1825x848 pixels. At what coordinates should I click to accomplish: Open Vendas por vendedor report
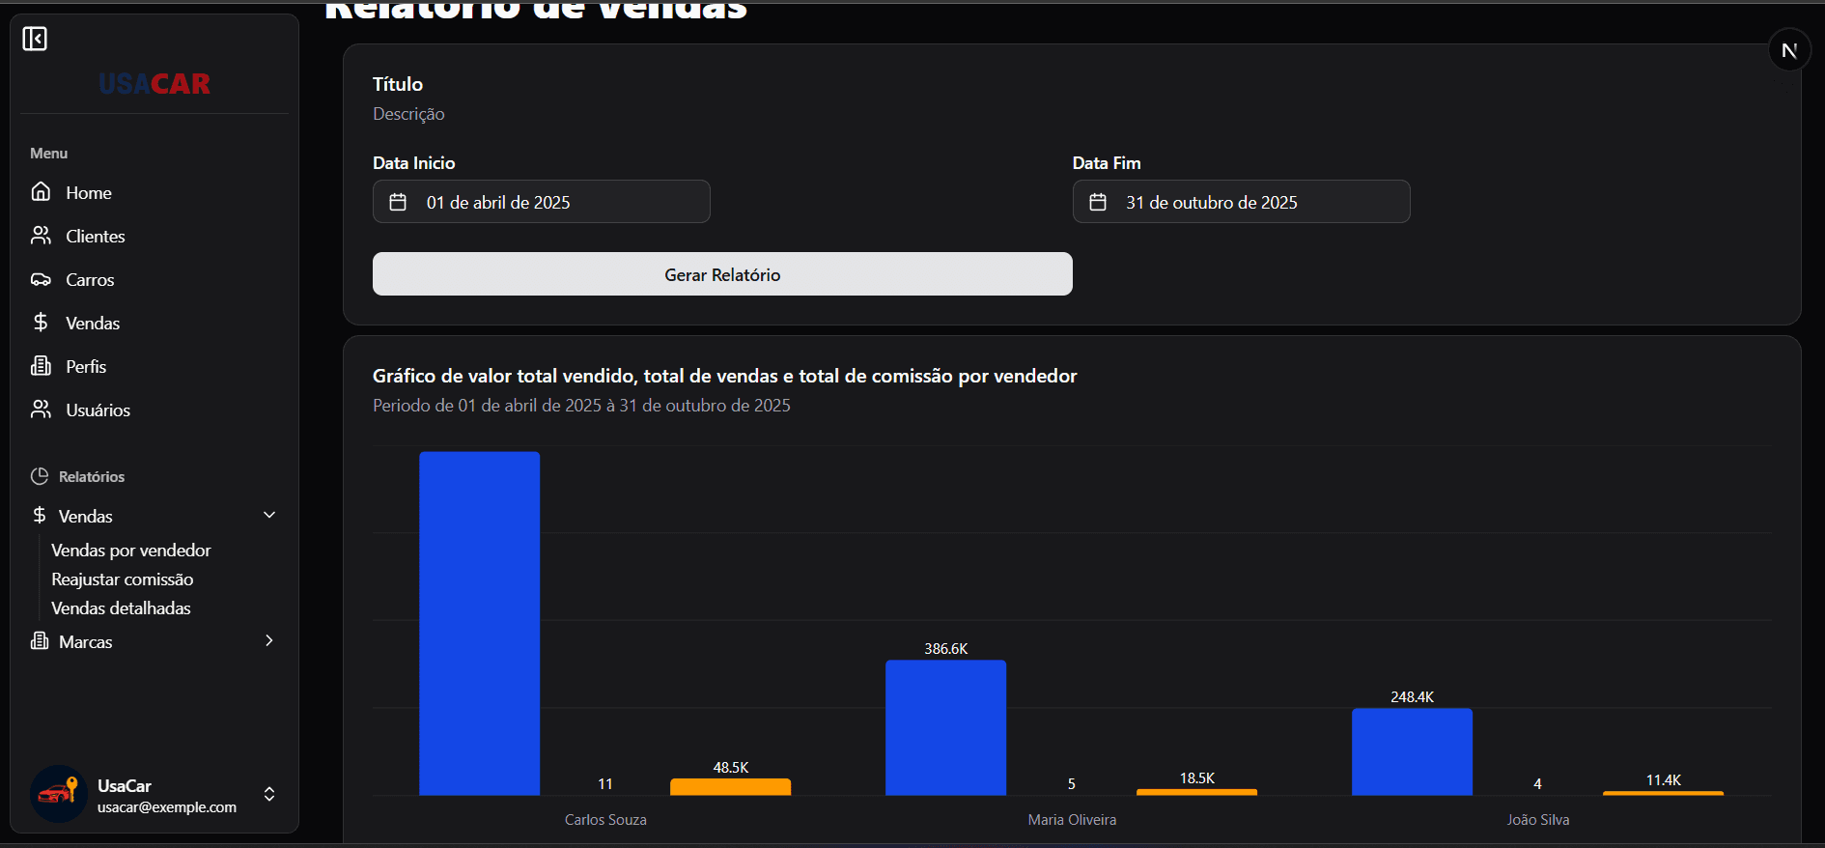[x=131, y=551]
